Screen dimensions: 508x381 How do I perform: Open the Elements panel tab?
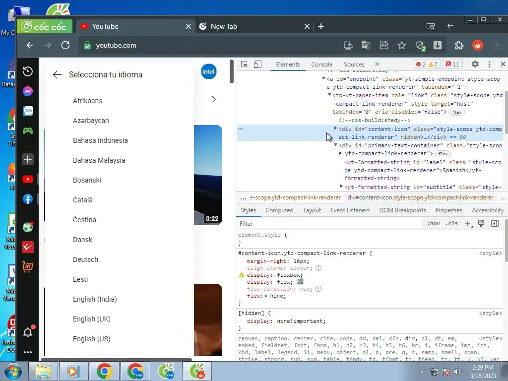tap(288, 64)
